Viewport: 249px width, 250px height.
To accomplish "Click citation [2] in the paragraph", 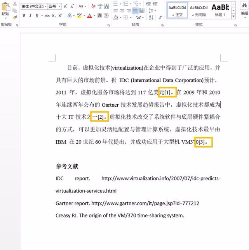I will click(x=101, y=117).
